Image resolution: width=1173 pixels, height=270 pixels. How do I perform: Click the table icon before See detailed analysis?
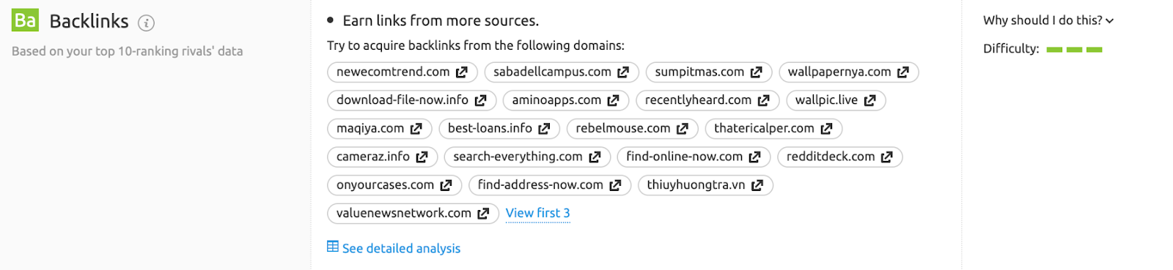click(333, 247)
